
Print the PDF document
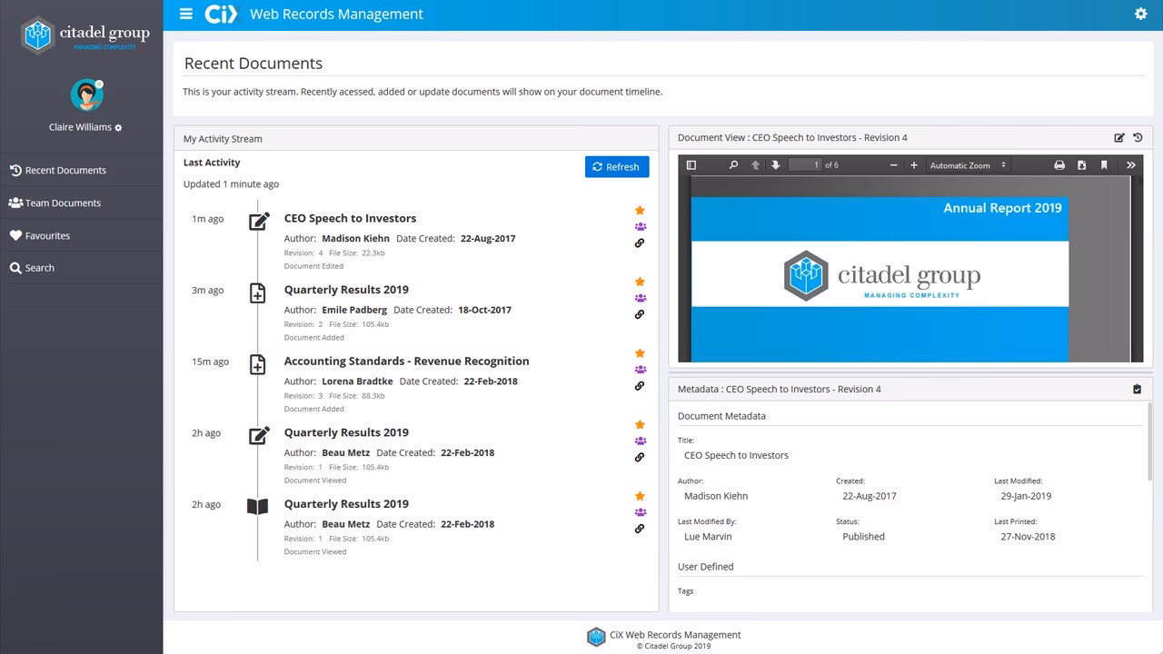1059,165
